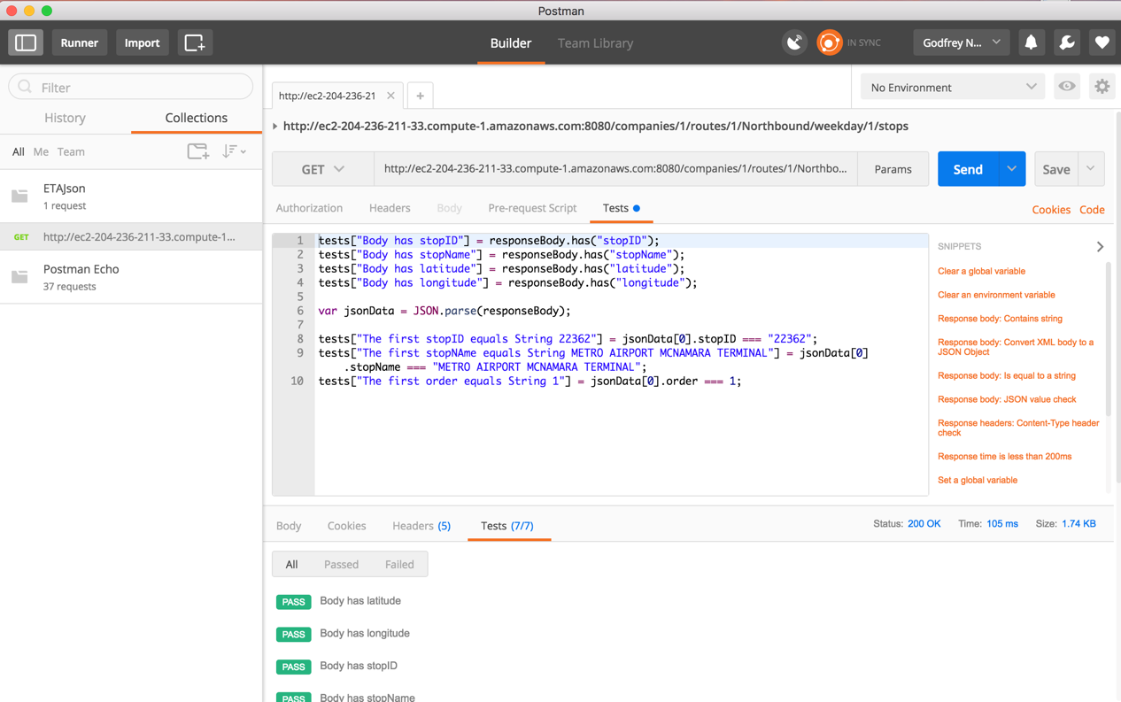The height and width of the screenshot is (702, 1121).
Task: Quick-look environment eye icon
Action: [x=1067, y=87]
